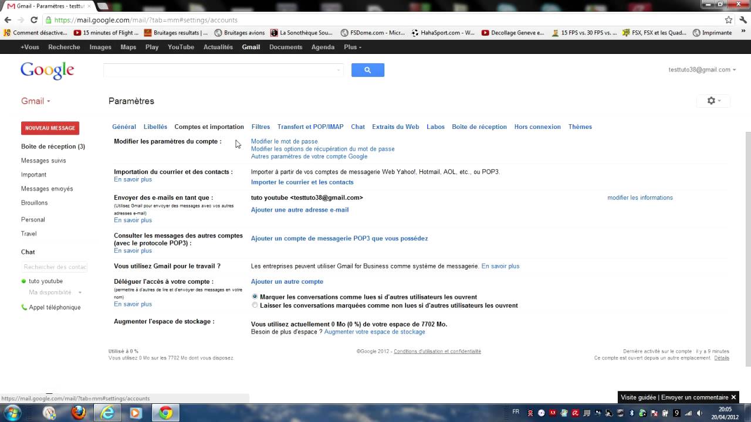Launch Firefox from the taskbar
This screenshot has width=751, height=422.
point(78,413)
